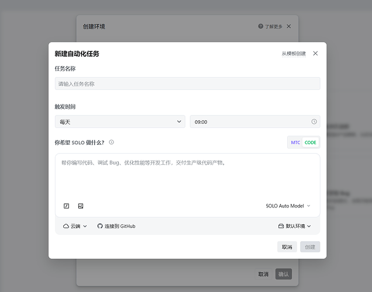Click 从模板创建 link

pos(294,54)
